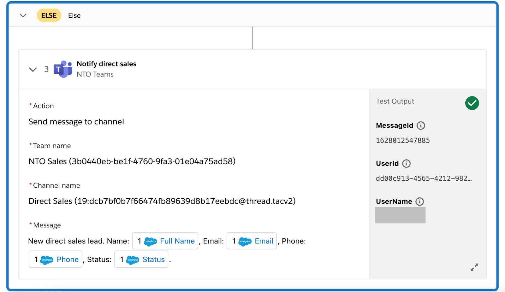505x292 pixels.
Task: Click the green test success checkmark
Action: click(472, 103)
